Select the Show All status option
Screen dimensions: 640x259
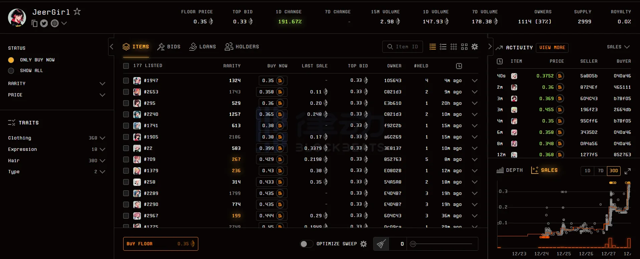(x=11, y=71)
